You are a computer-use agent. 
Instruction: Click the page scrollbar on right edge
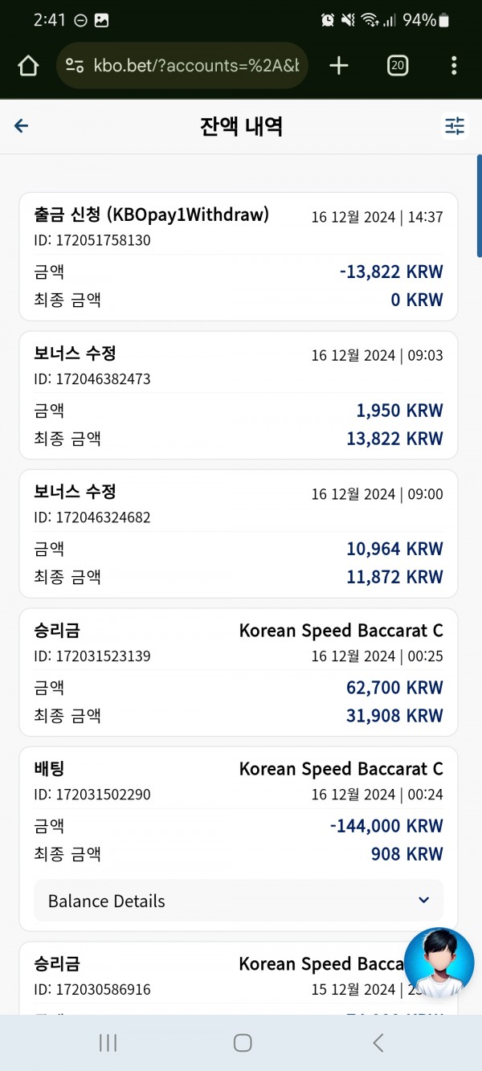[479, 206]
